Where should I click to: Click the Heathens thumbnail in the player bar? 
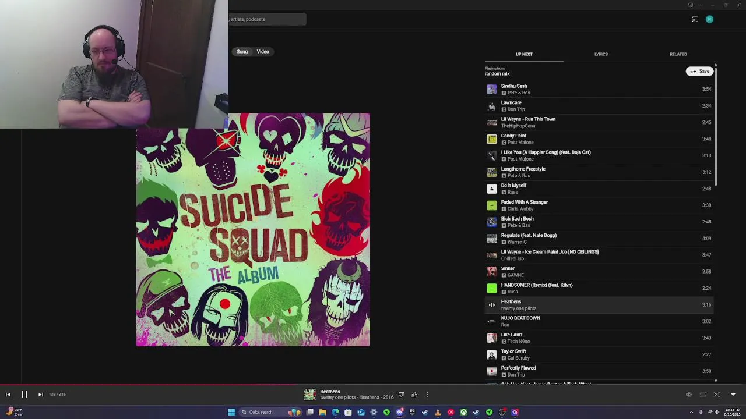click(x=309, y=395)
